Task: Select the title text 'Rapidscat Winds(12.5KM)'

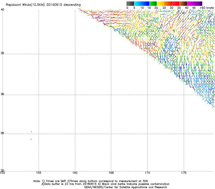Action: pyautogui.click(x=25, y=5)
